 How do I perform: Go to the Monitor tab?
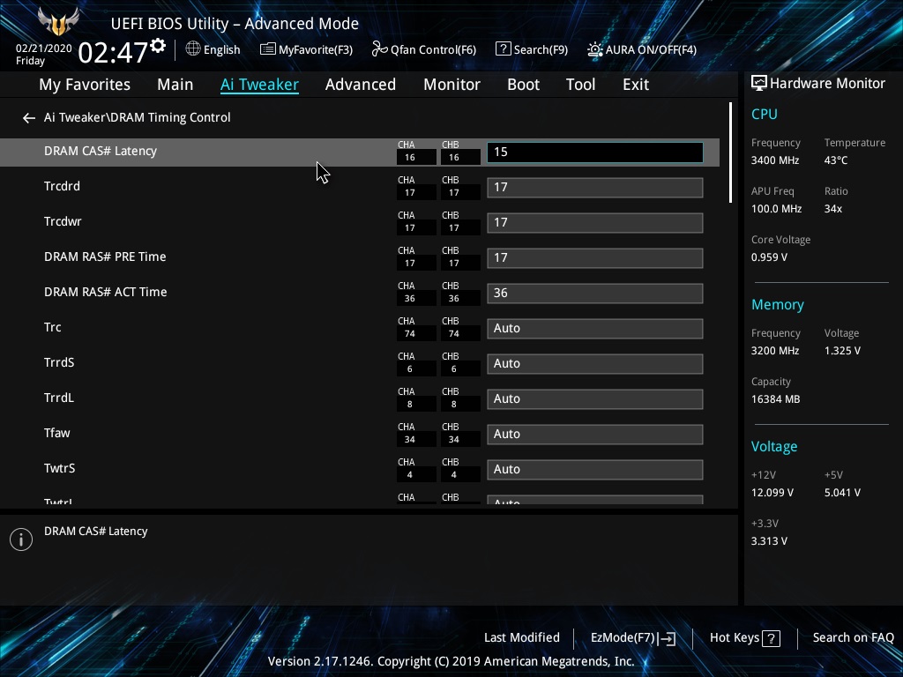coord(452,85)
